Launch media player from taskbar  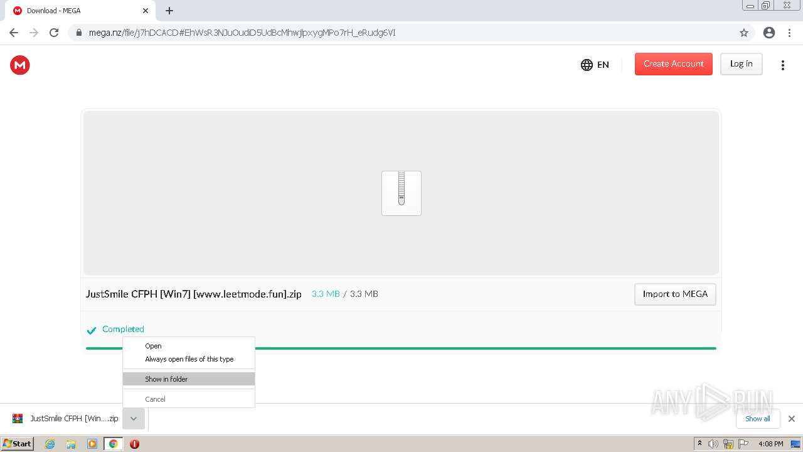[x=92, y=444]
